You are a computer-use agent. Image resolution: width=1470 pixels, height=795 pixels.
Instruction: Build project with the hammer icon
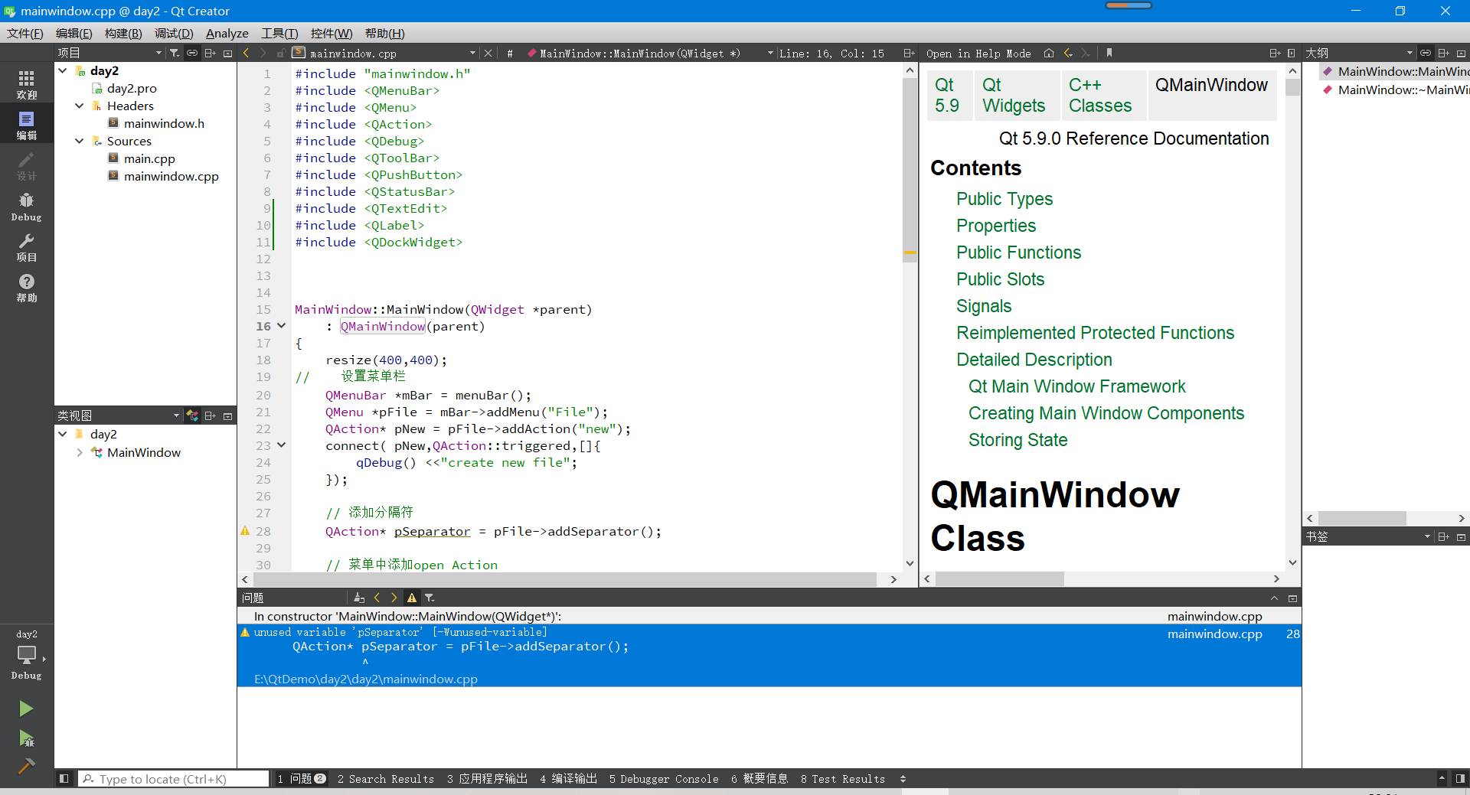point(26,765)
